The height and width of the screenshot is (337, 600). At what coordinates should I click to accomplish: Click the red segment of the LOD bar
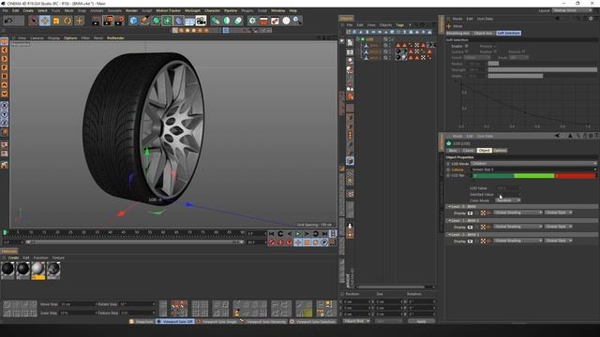coord(576,176)
